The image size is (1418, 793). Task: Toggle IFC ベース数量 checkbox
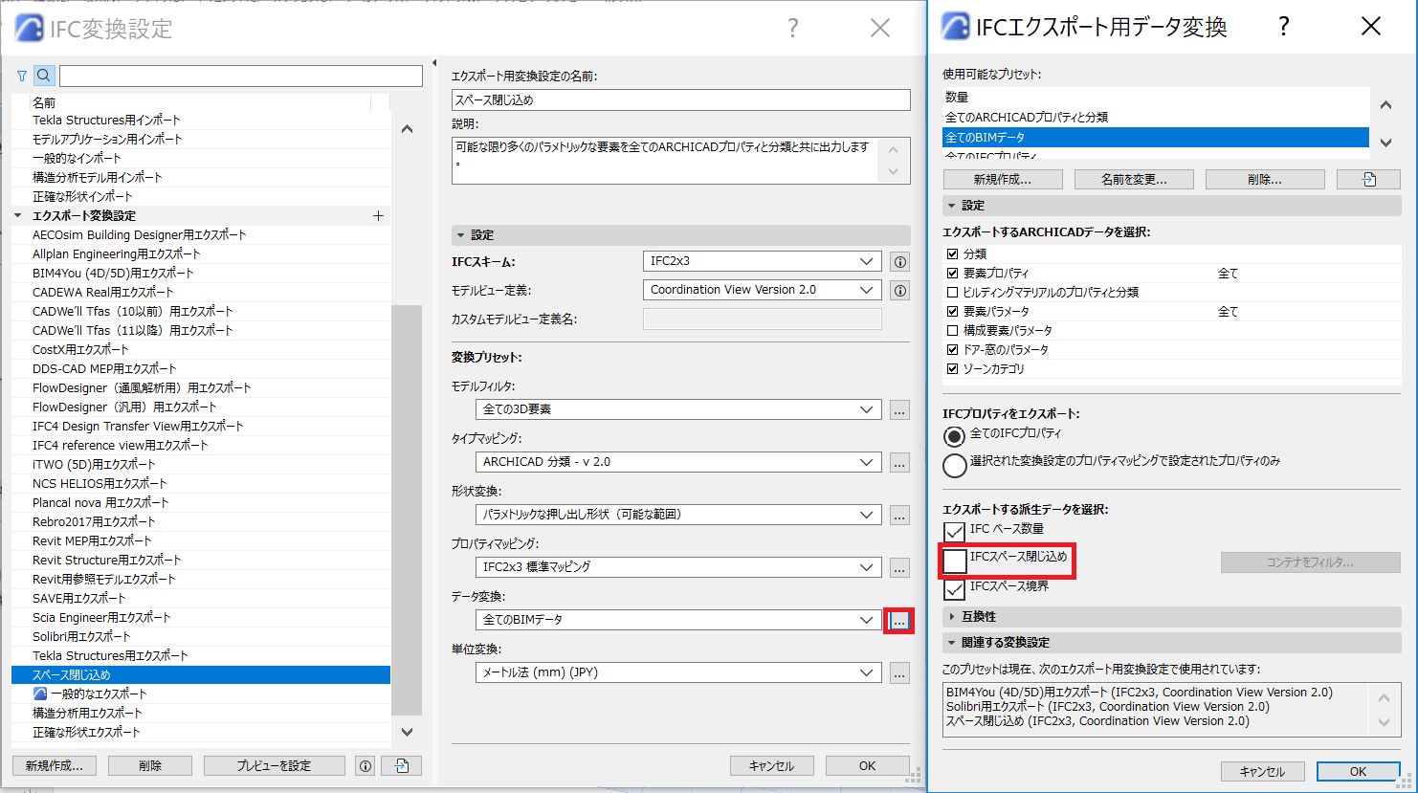(954, 531)
